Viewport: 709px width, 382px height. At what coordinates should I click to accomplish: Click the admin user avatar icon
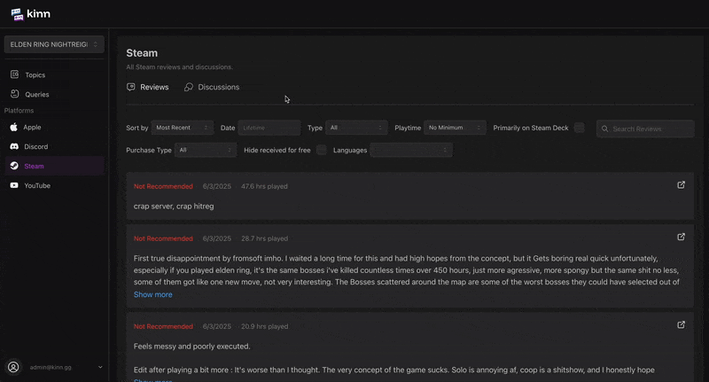click(13, 367)
